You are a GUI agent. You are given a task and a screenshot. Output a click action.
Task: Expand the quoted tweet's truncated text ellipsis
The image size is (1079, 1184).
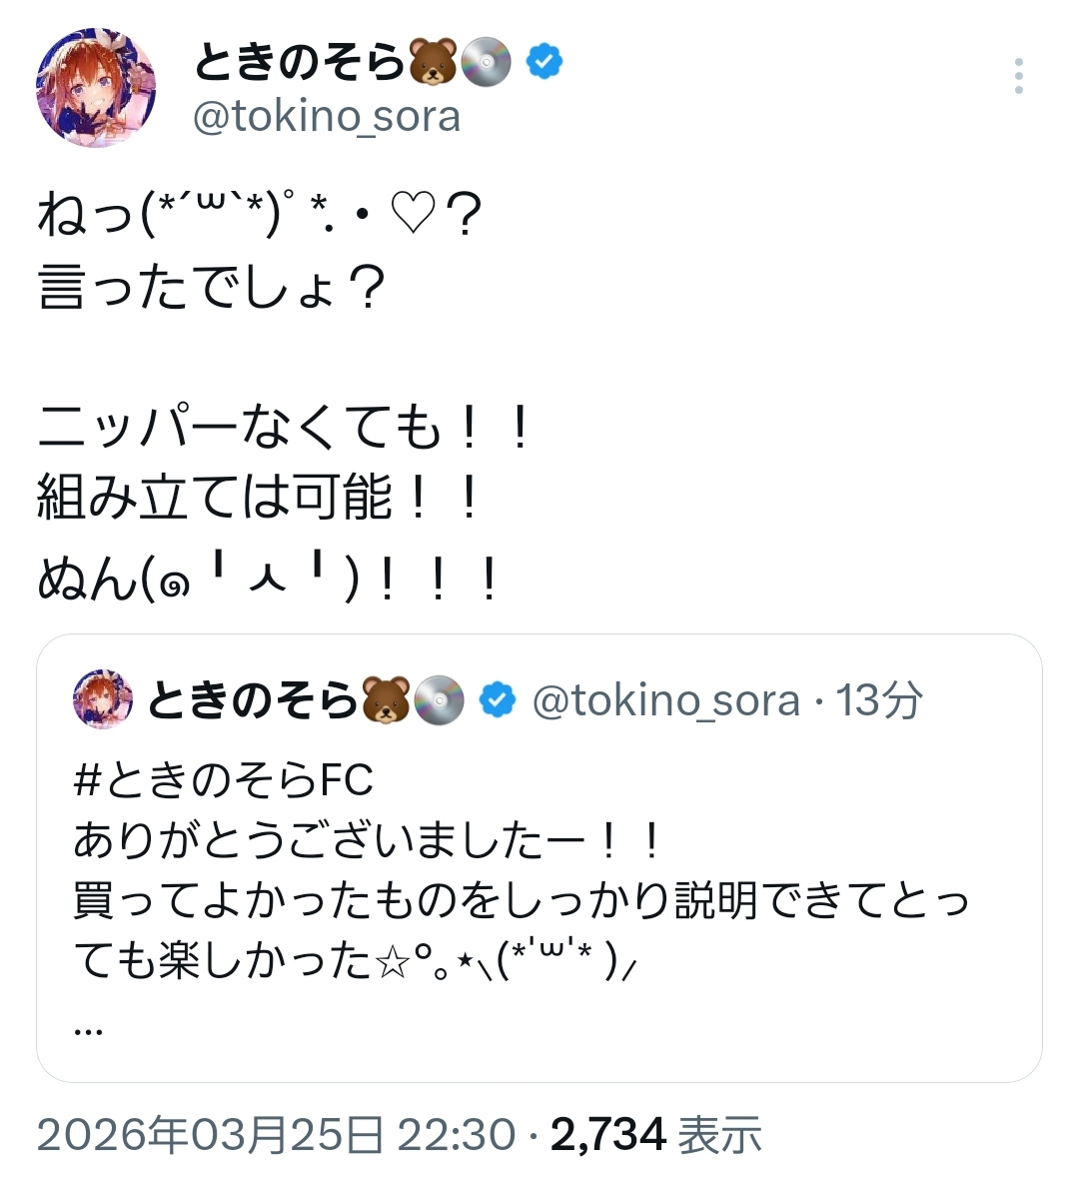pos(88,1026)
